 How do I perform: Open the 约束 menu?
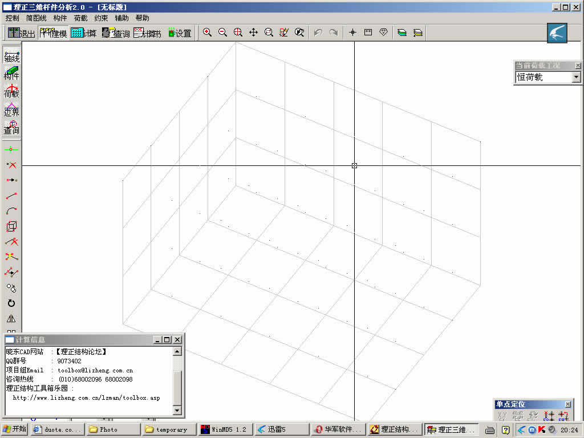pyautogui.click(x=101, y=18)
